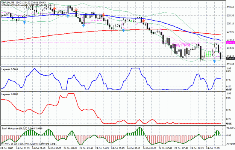Click the 24 Oct 03:05 time label
Image resolution: width=235 pixels, height=150 pixels.
[x=70, y=148]
